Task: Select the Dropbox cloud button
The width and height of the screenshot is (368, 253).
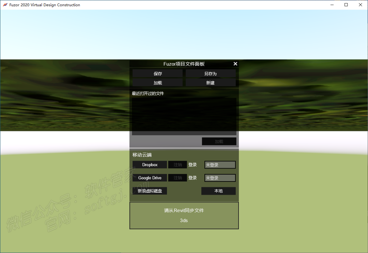Action: coord(150,165)
